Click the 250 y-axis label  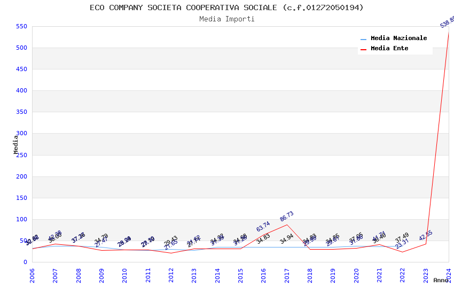click(x=21, y=155)
